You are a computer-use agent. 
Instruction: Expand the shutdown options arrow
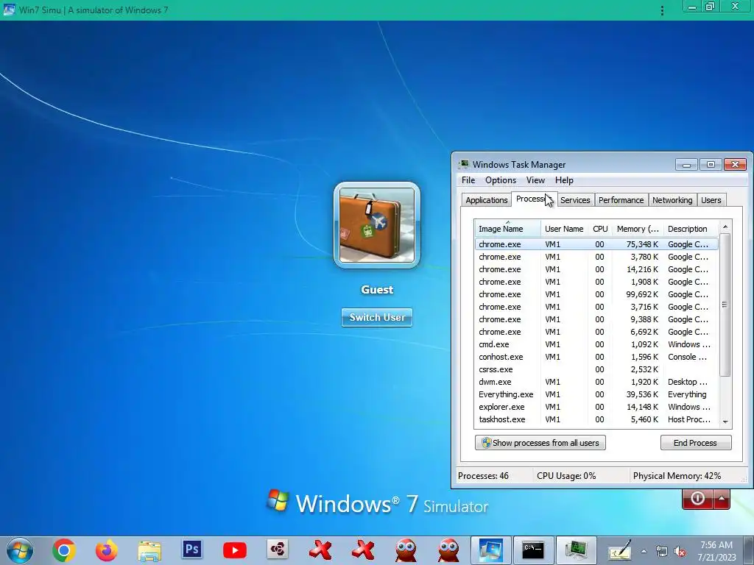[x=722, y=499]
